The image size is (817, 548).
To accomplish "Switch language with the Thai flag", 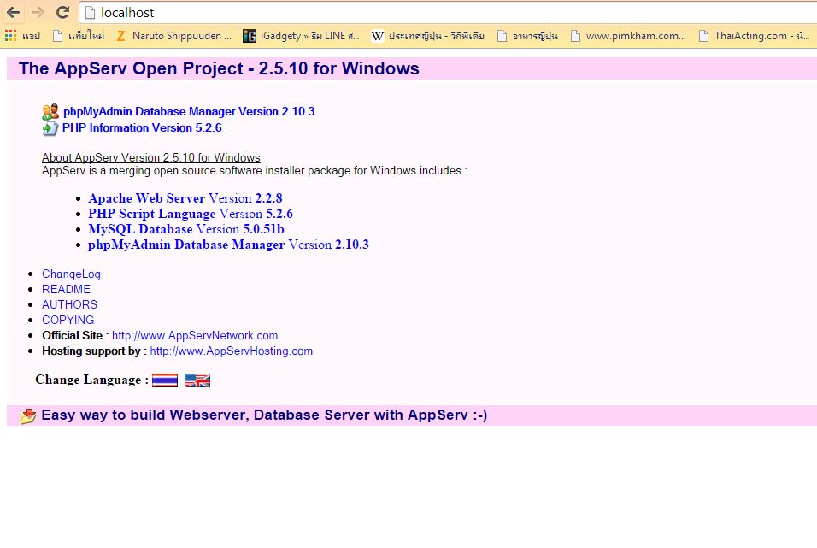I will coord(165,380).
